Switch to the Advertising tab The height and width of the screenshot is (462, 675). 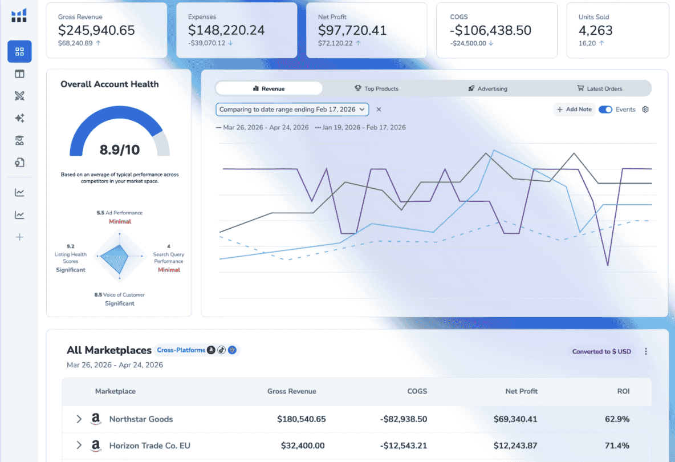point(488,88)
